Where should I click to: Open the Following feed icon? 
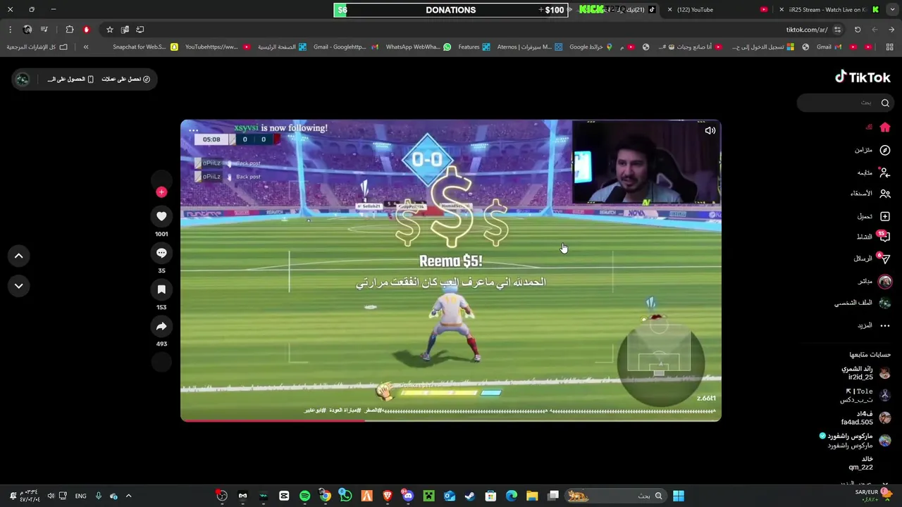[885, 173]
